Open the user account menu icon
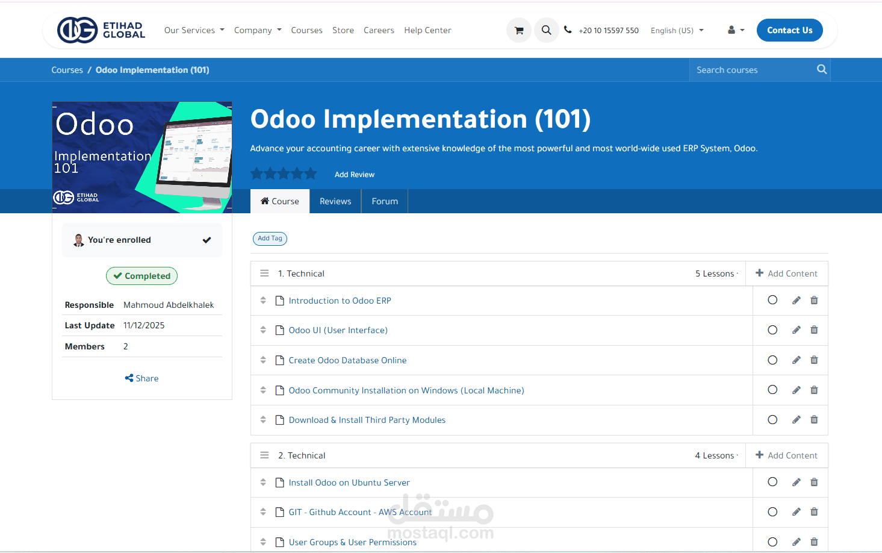Image resolution: width=882 pixels, height=553 pixels. 736,30
